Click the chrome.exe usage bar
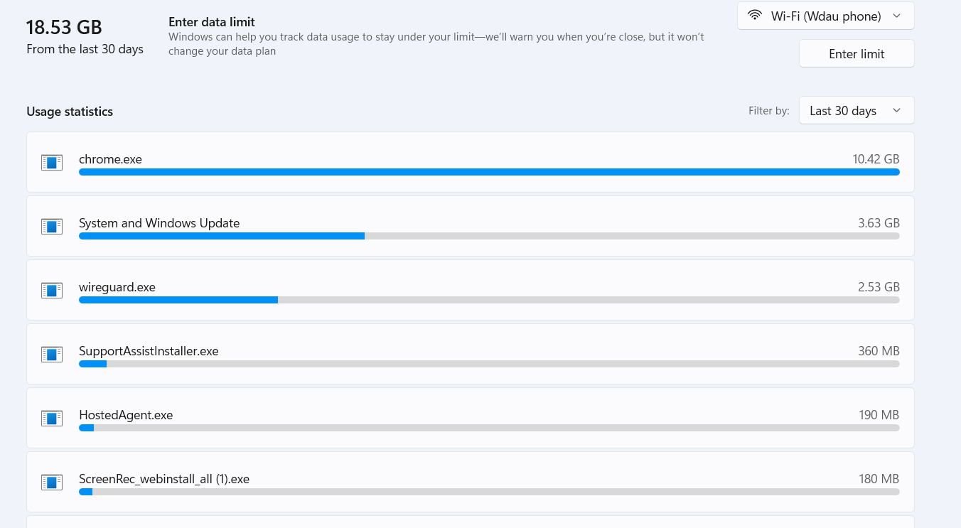The image size is (961, 528). tap(489, 172)
